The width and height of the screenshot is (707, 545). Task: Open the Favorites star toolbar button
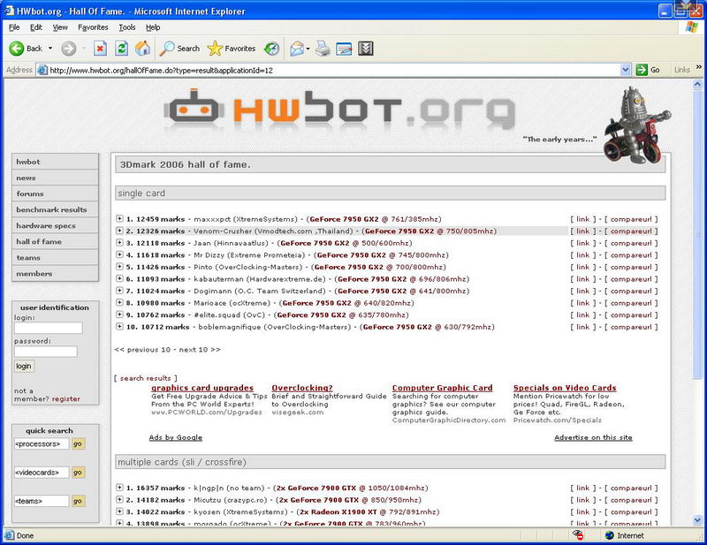[x=232, y=49]
